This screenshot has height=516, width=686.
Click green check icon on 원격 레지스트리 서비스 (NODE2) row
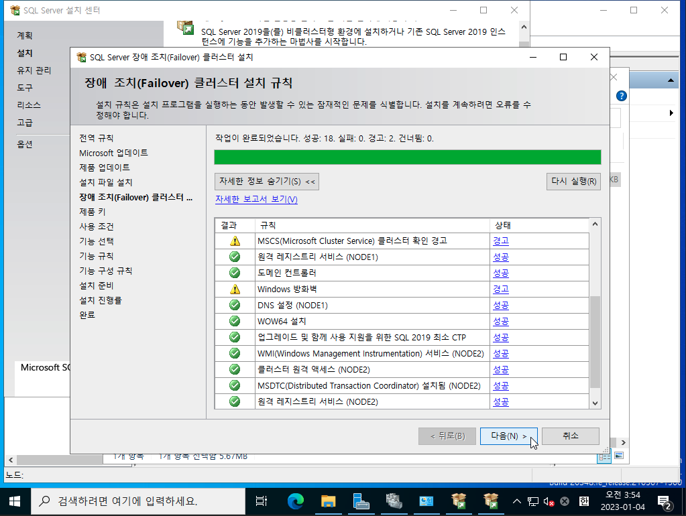[x=235, y=401]
